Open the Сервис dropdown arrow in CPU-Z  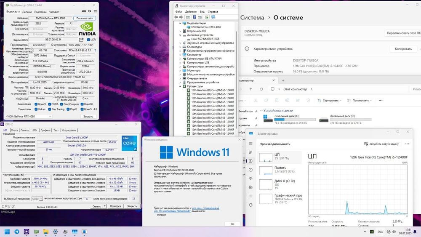coord(105,206)
